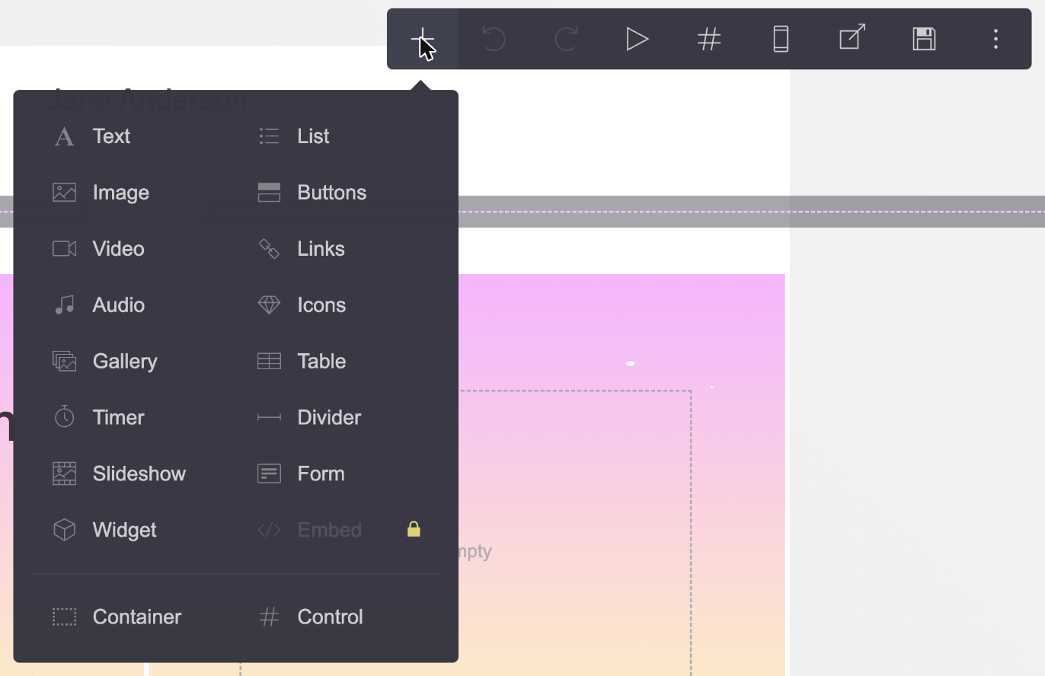Add a Text element
The image size is (1045, 676).
click(x=111, y=136)
